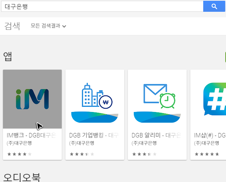Click (주)대구은행 developer under DGB 기업뱅킹
Viewport: 226px width, 182px height.
[82, 143]
